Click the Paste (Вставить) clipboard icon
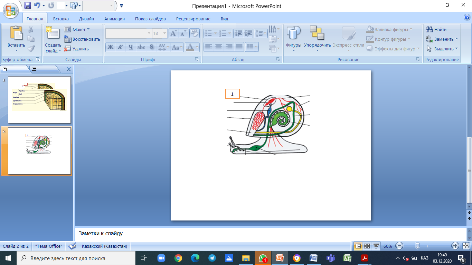Screen dimensions: 472x265 pyautogui.click(x=16, y=33)
